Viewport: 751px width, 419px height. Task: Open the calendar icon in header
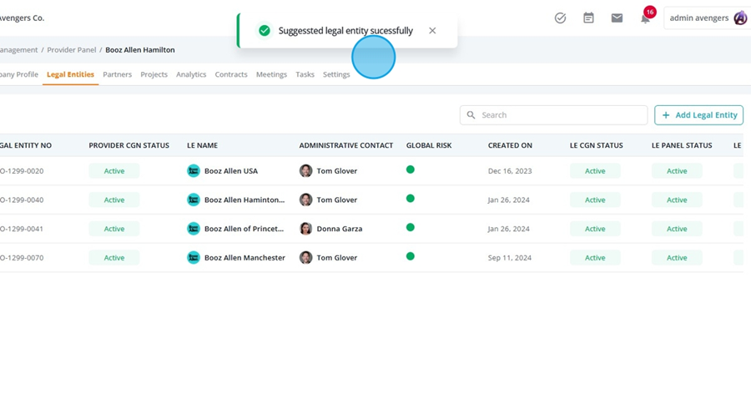[x=588, y=18]
